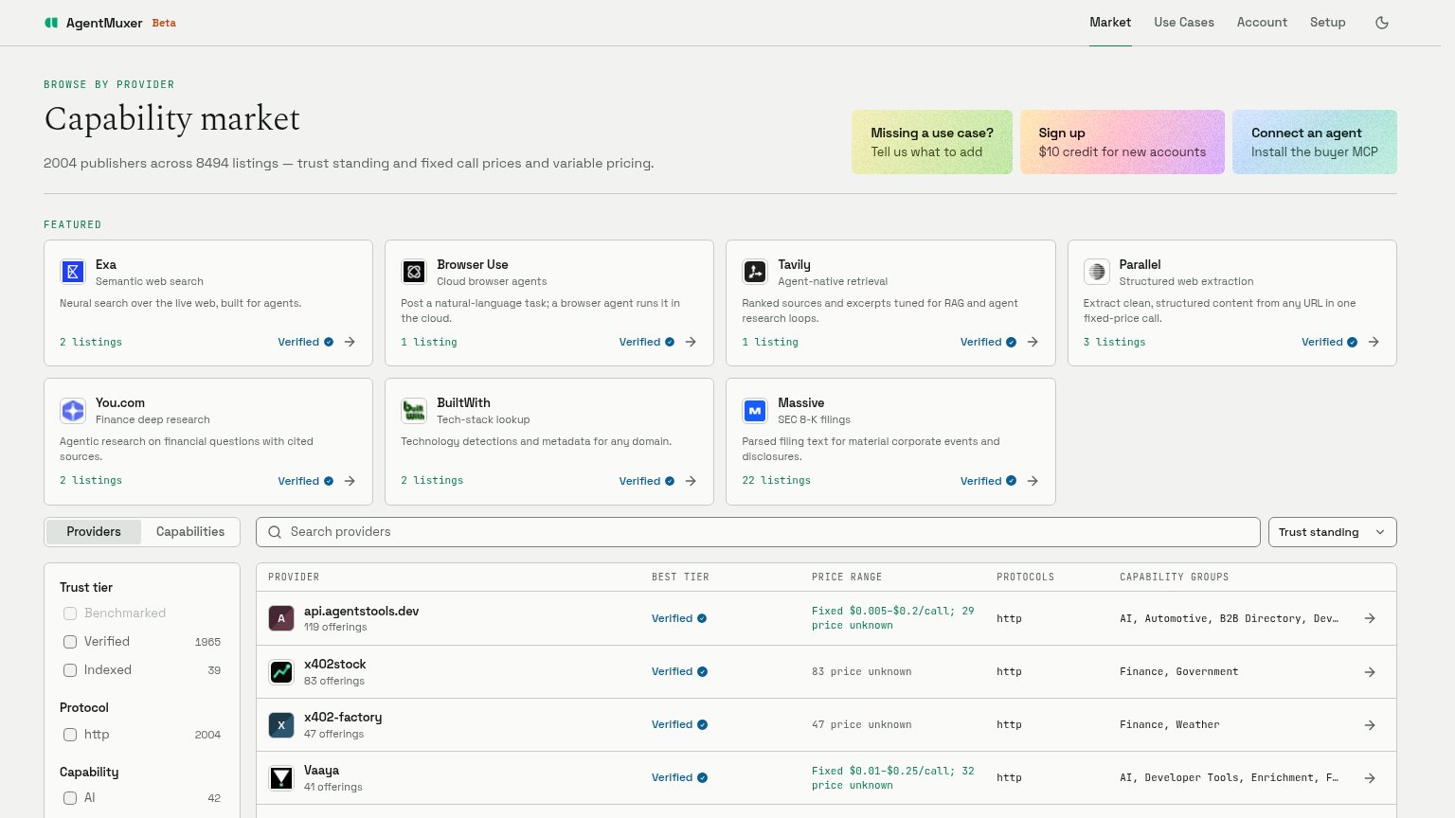Viewport: 1455px width, 818px height.
Task: Click the 'Trust tier' filter heading
Action: pos(86,588)
